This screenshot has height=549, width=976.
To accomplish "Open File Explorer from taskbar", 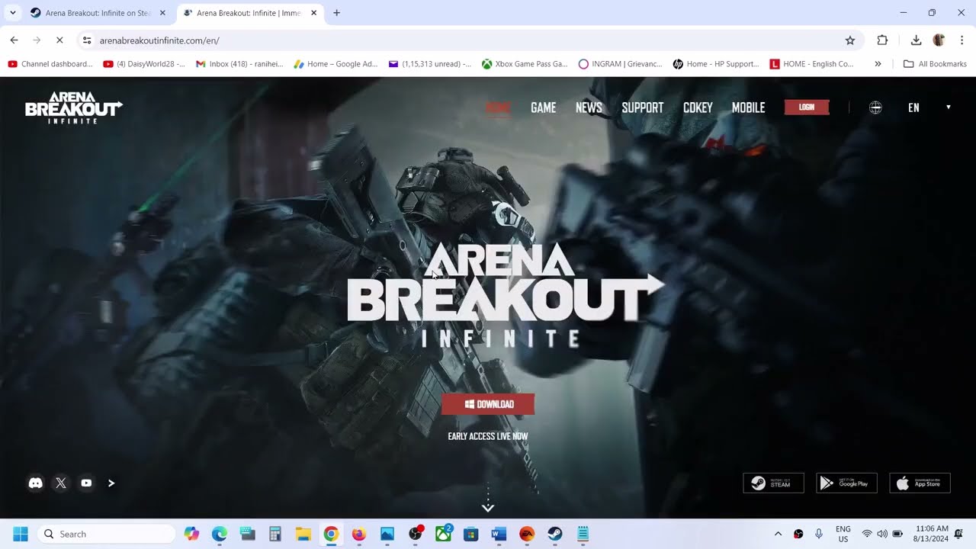I will click(x=303, y=534).
